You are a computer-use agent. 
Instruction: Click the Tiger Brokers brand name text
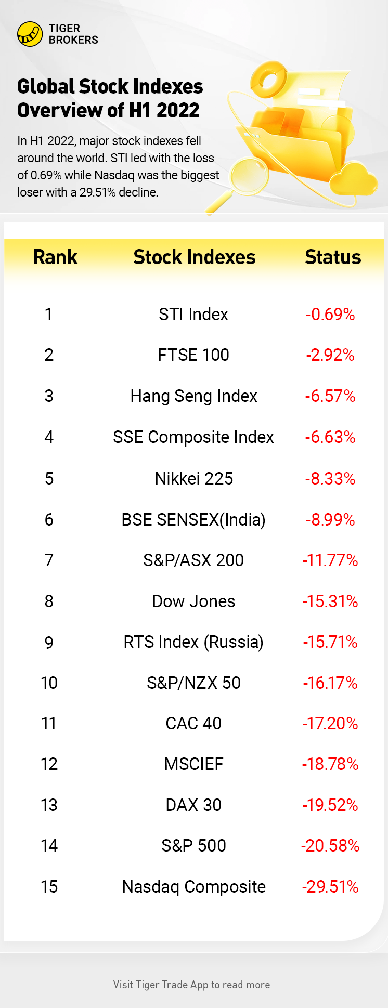click(x=73, y=34)
